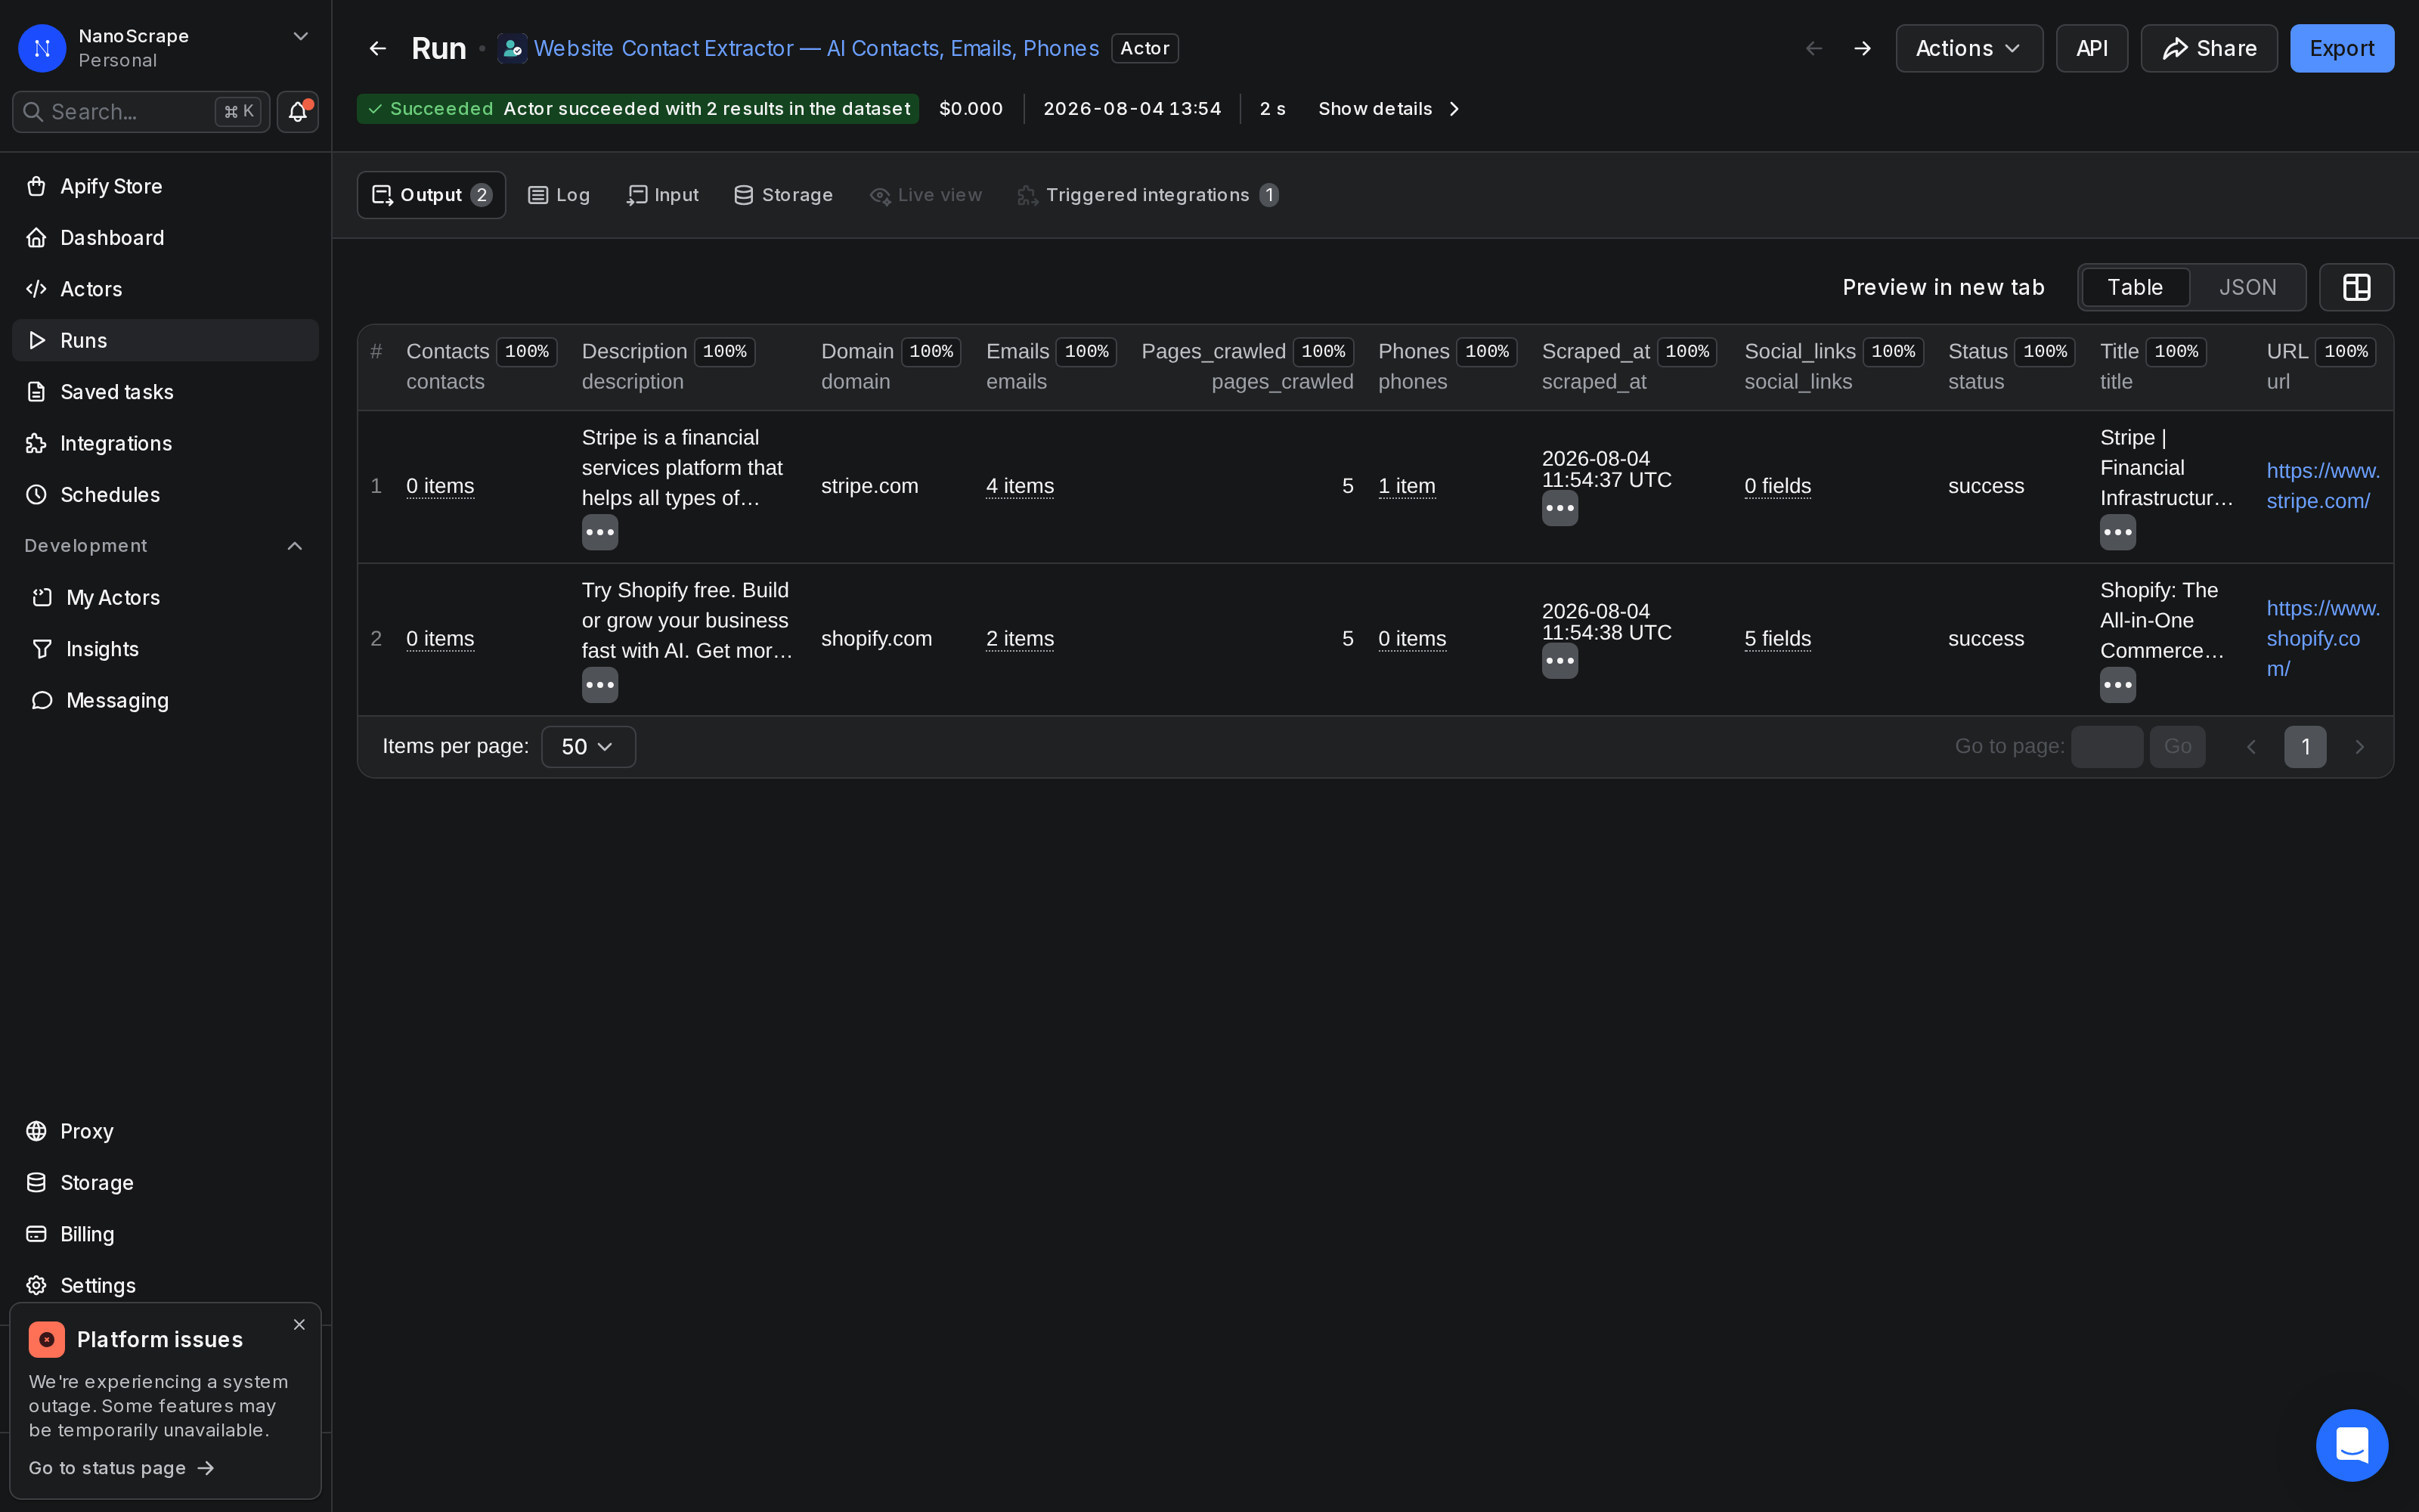Expand the 11:54:37 UTC scraped_at ellipsis

click(1559, 508)
